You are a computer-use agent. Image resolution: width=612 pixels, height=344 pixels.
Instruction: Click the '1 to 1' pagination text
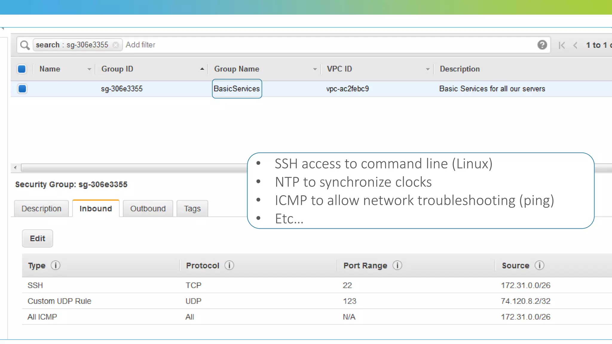pos(596,45)
